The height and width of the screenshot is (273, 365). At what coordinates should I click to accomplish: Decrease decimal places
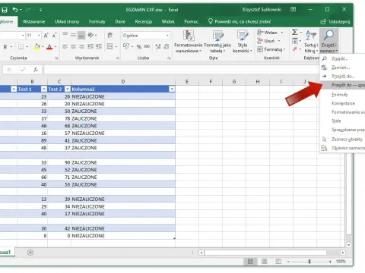[167, 46]
